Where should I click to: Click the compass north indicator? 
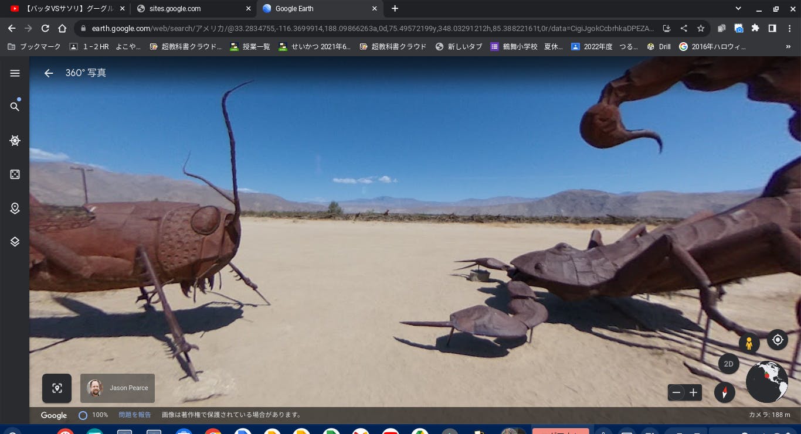725,392
